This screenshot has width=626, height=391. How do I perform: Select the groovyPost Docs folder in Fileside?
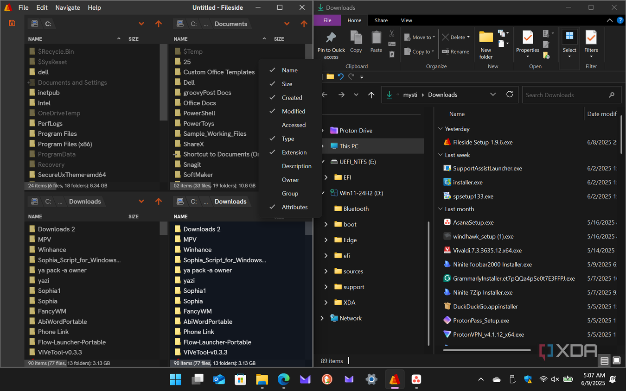(x=207, y=93)
